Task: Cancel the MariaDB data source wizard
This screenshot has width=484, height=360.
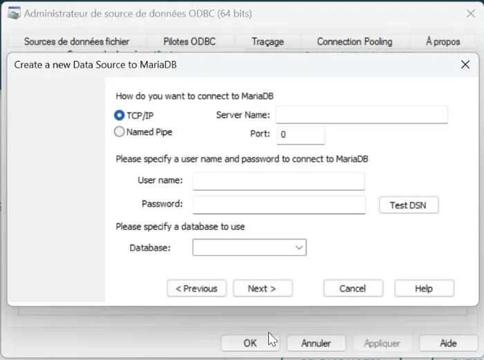Action: (353, 288)
